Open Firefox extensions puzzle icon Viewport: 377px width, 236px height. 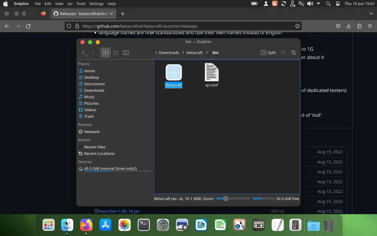tap(359, 26)
